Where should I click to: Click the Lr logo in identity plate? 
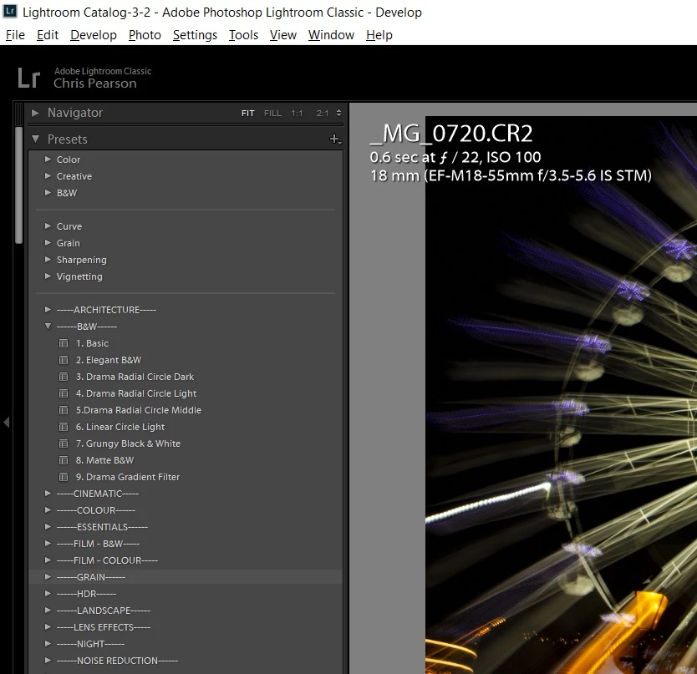29,78
